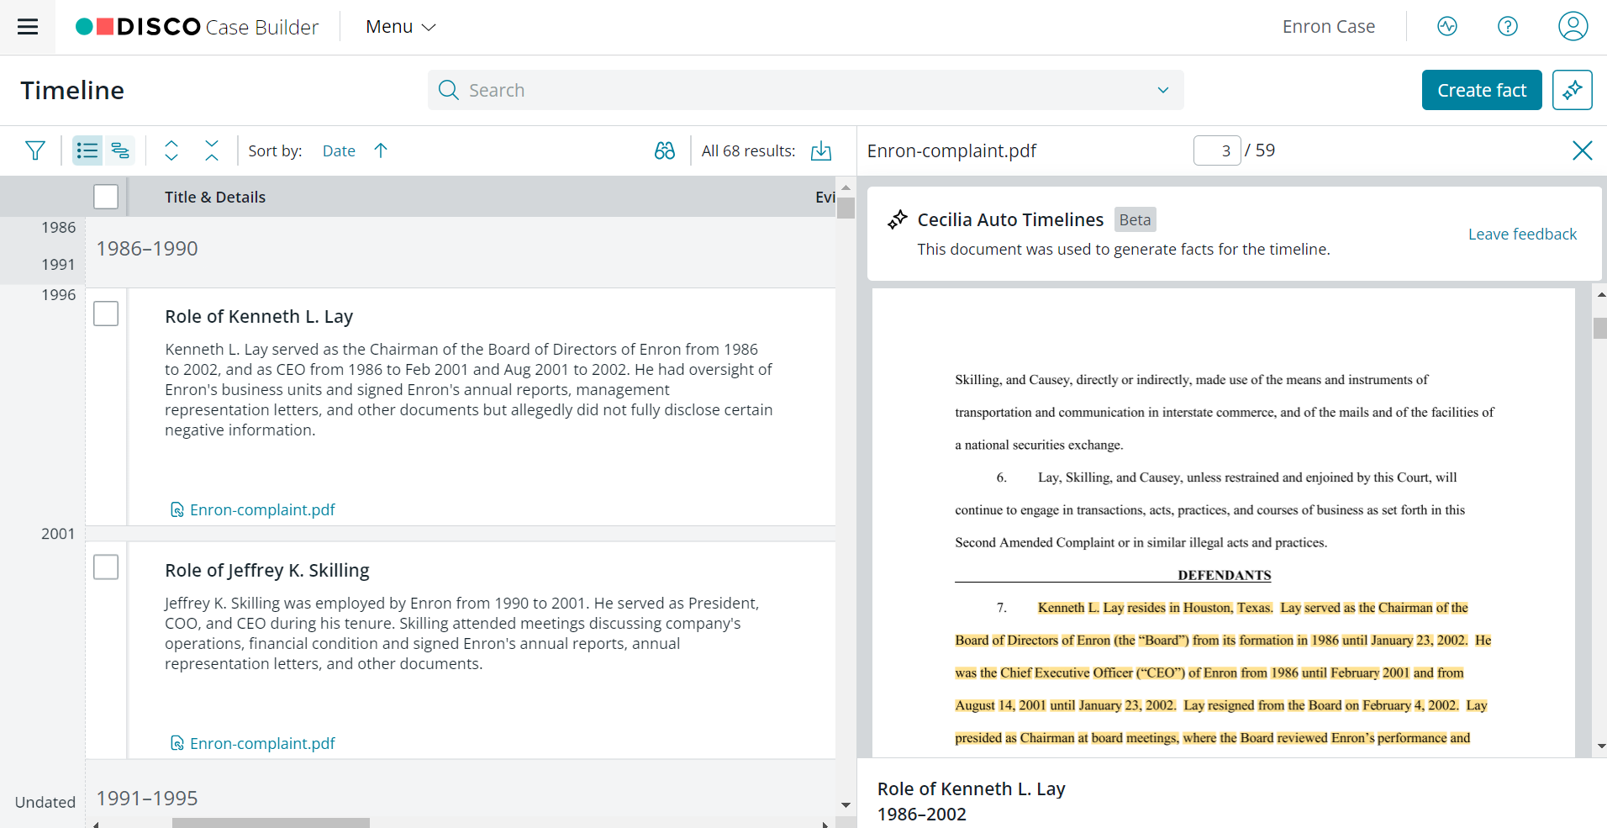Jump to 1986 on the year rail
1607x828 pixels.
click(58, 228)
